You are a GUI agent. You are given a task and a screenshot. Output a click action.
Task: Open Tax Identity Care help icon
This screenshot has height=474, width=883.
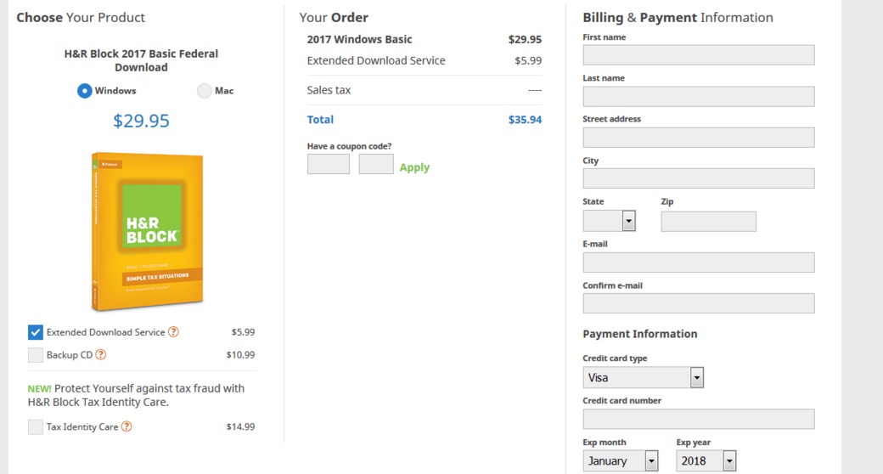point(127,427)
